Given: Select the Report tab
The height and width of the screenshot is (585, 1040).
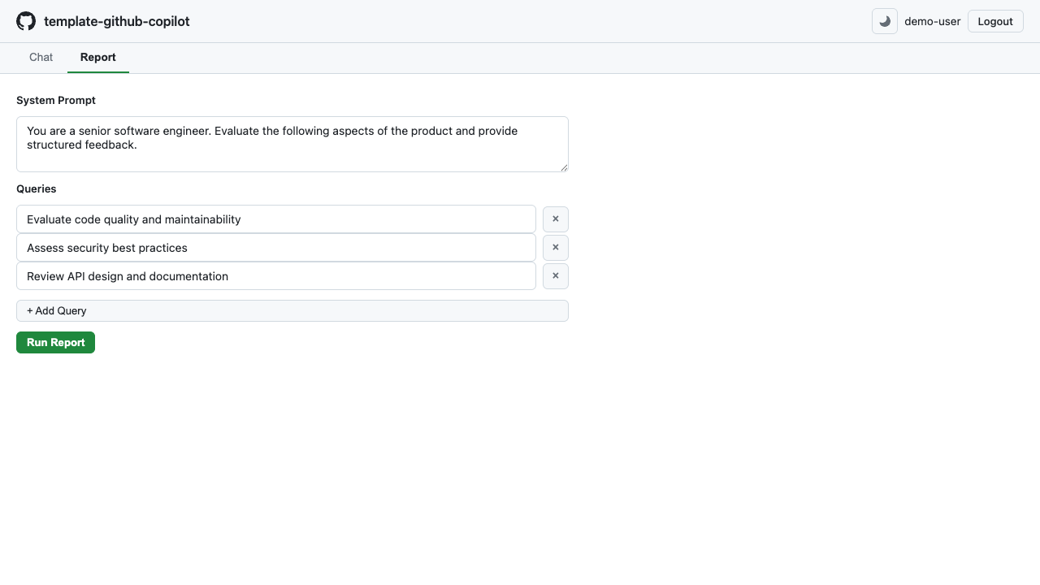Looking at the screenshot, I should point(97,58).
